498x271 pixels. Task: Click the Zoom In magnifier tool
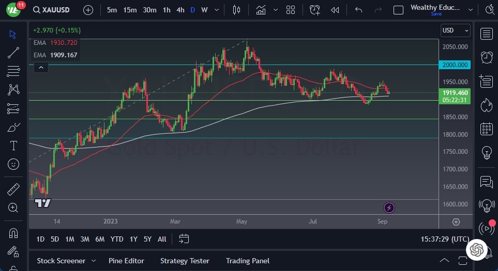click(13, 208)
